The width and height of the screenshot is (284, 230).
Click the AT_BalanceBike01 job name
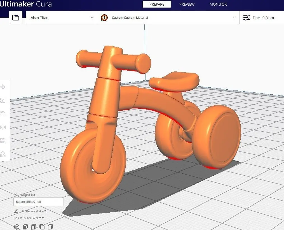tap(34, 211)
